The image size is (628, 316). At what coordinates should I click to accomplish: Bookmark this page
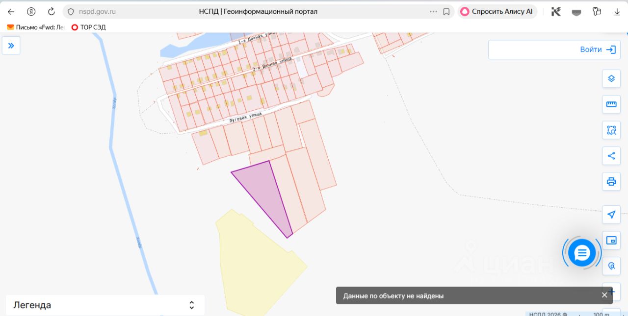click(446, 11)
